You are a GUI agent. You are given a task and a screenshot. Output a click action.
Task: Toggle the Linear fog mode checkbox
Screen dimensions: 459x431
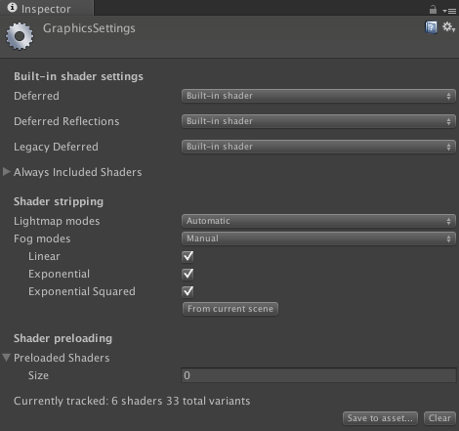click(188, 256)
